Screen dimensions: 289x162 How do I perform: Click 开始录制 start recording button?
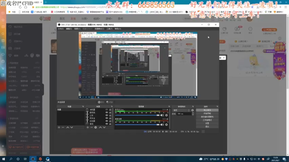[x=207, y=113]
